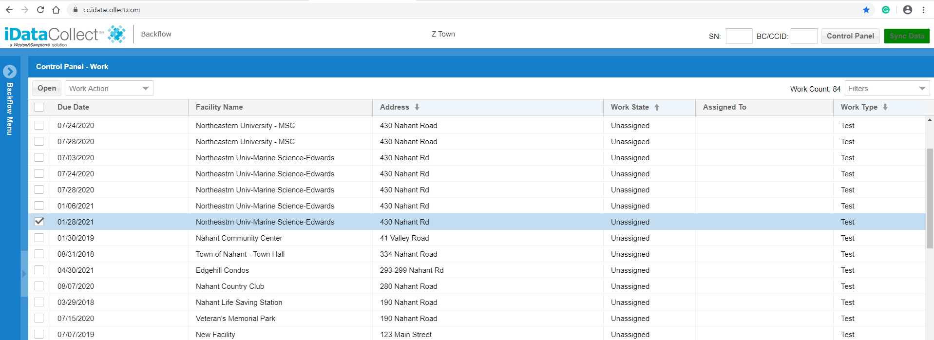934x340 pixels.
Task: Sort by Address column arrow
Action: click(x=417, y=107)
